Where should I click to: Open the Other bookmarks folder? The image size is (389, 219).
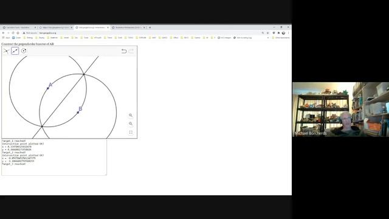281,38
